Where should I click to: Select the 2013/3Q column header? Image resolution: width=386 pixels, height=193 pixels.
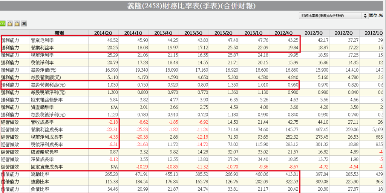pyautogui.click(x=193, y=33)
